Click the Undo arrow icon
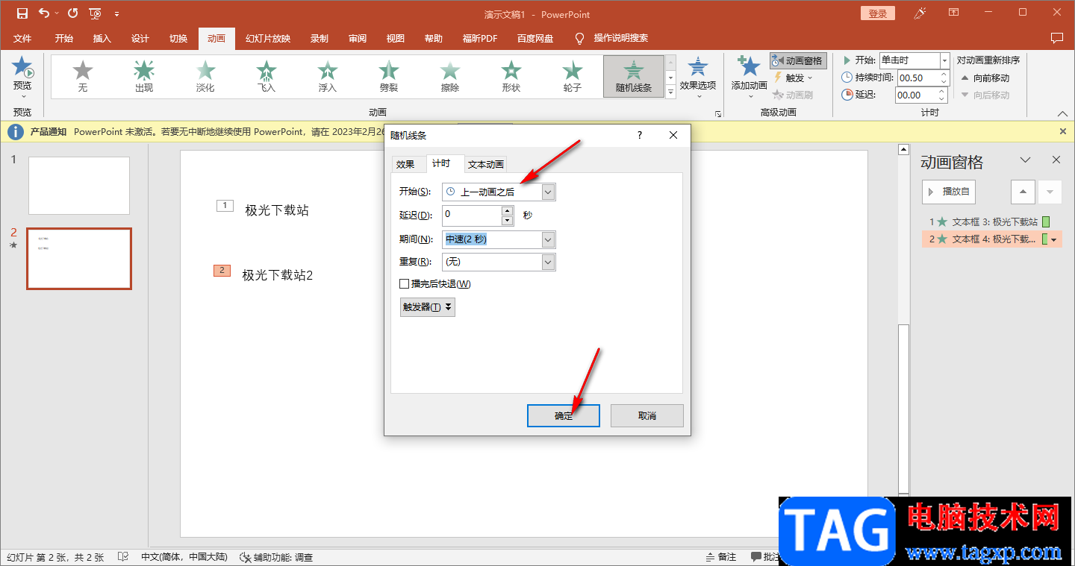This screenshot has width=1075, height=566. click(44, 13)
